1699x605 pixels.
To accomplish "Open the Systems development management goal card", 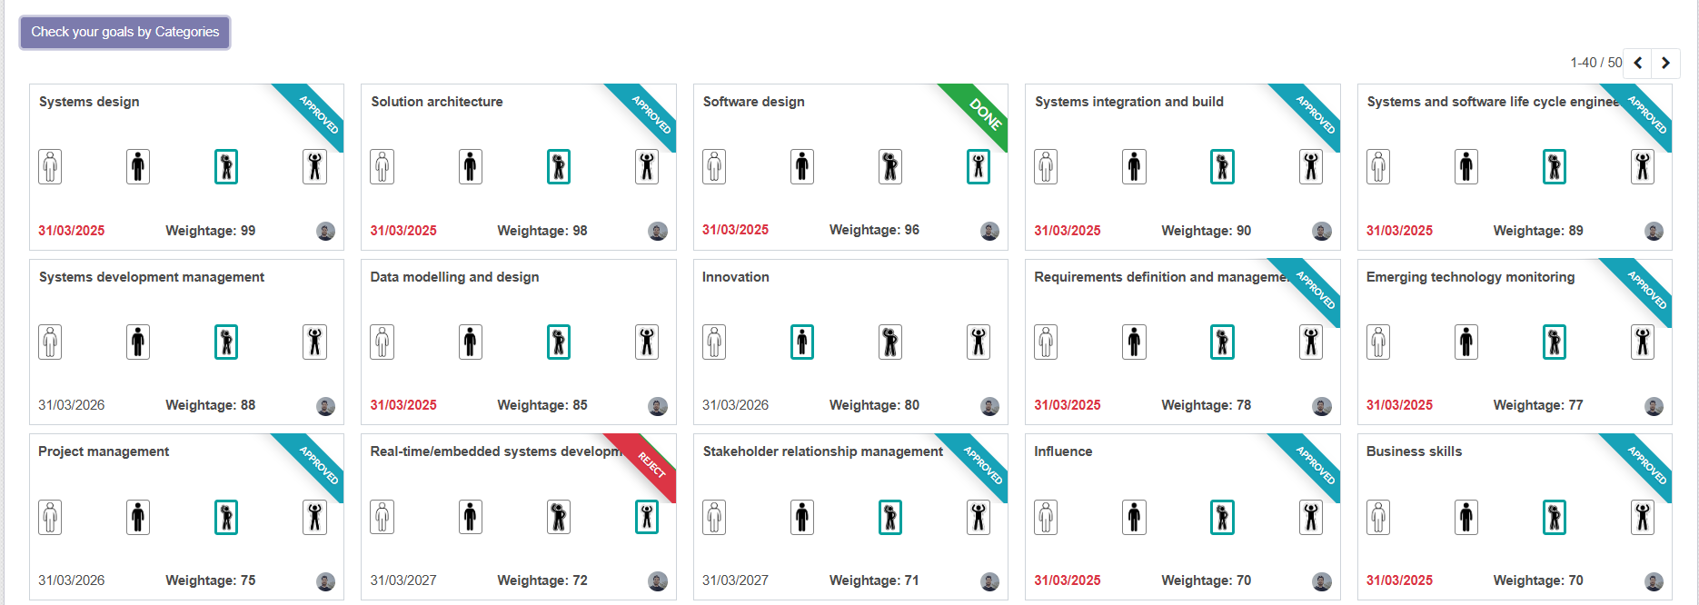I will 186,342.
